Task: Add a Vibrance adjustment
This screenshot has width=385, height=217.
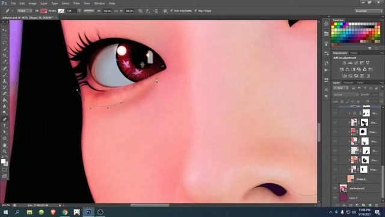Action: [x=368, y=63]
